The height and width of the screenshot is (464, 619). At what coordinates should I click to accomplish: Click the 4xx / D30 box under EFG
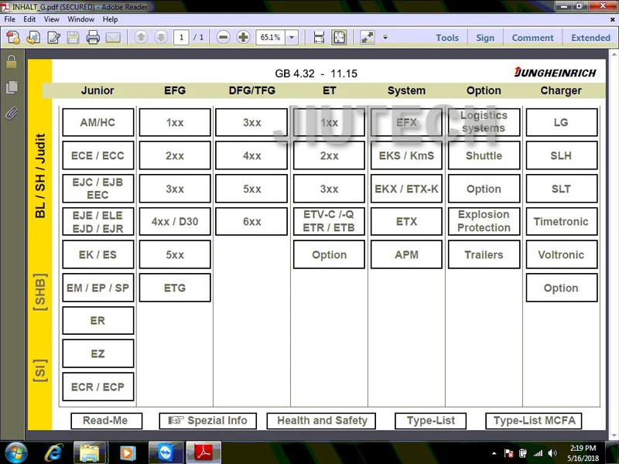(175, 221)
